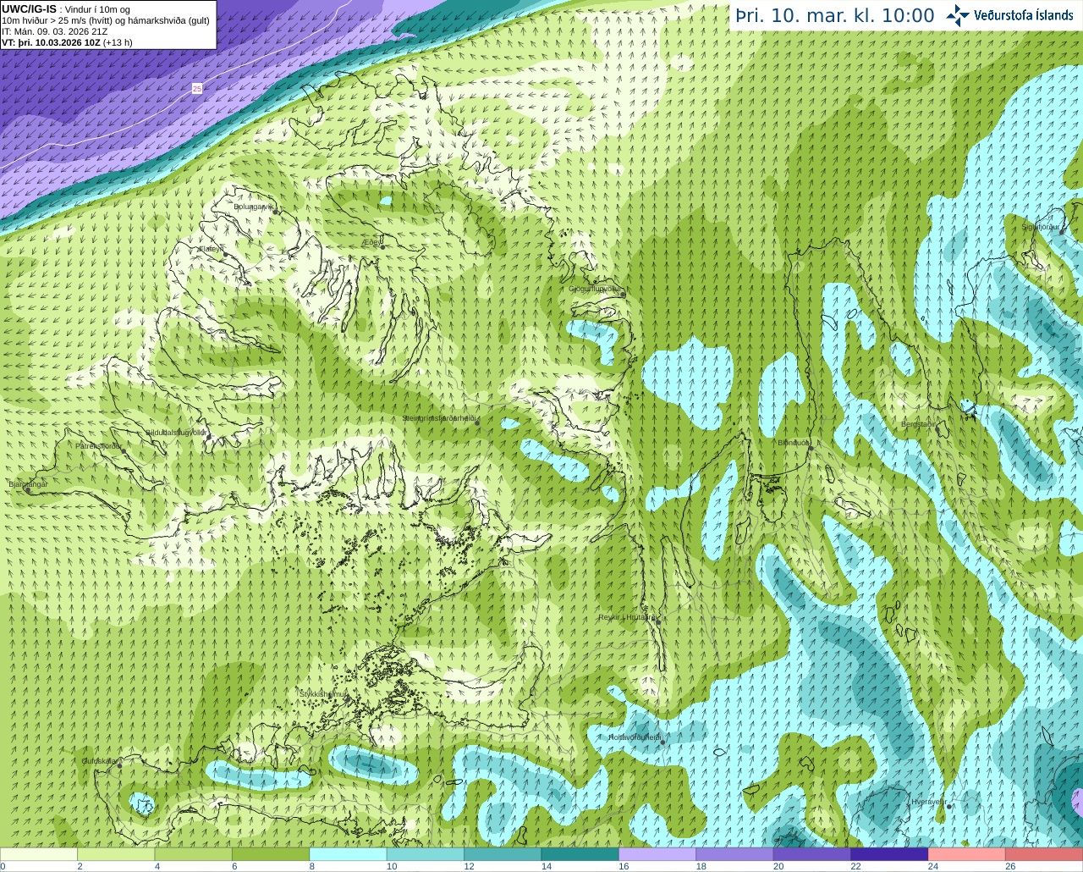Pick the 2–4 m/s light green legend swatch
The width and height of the screenshot is (1083, 872).
[116, 854]
